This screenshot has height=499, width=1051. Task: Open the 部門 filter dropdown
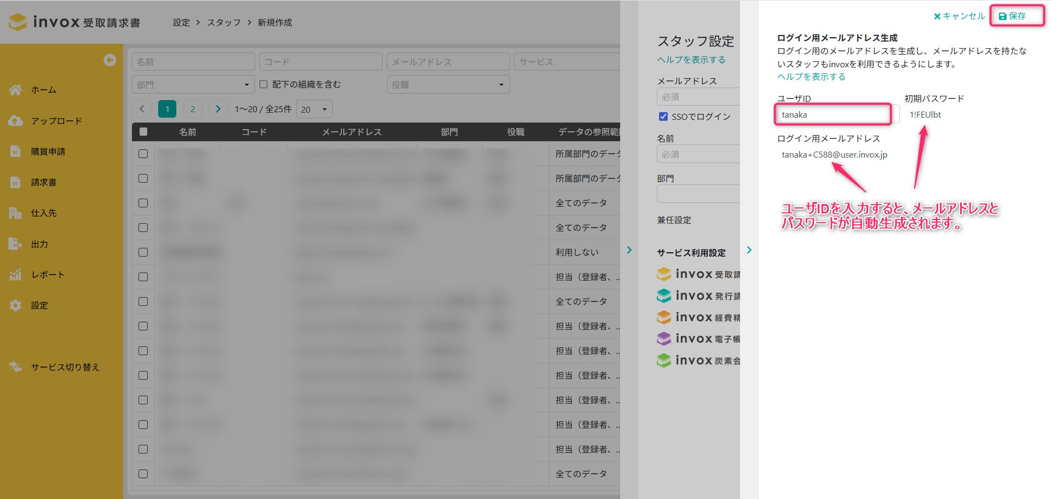pyautogui.click(x=193, y=85)
